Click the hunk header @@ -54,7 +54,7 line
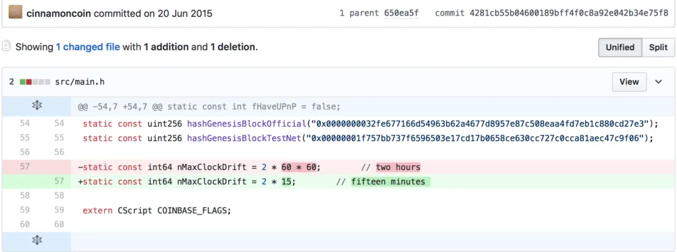Viewport: 677px width, 252px height. [x=209, y=107]
